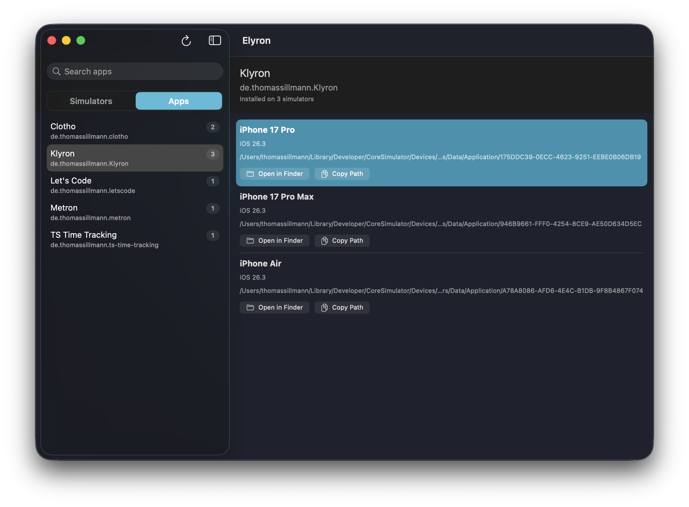Image resolution: width=689 pixels, height=507 pixels.
Task: Select Clotho in the app list
Action: point(126,131)
